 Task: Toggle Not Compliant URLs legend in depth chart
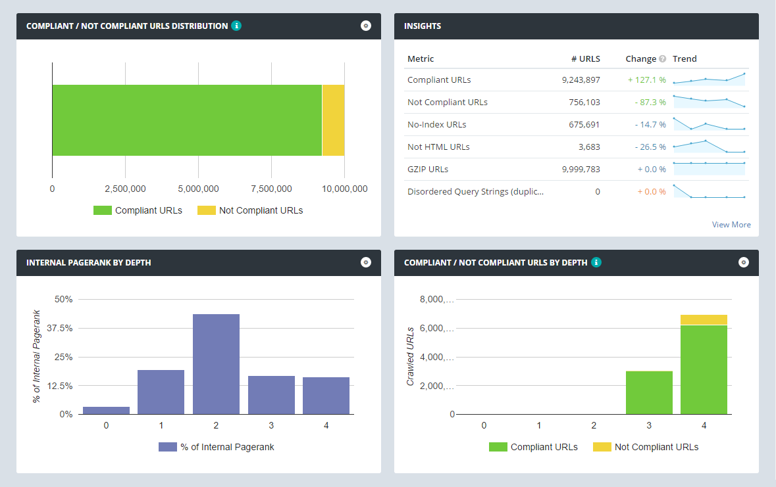pyautogui.click(x=646, y=447)
